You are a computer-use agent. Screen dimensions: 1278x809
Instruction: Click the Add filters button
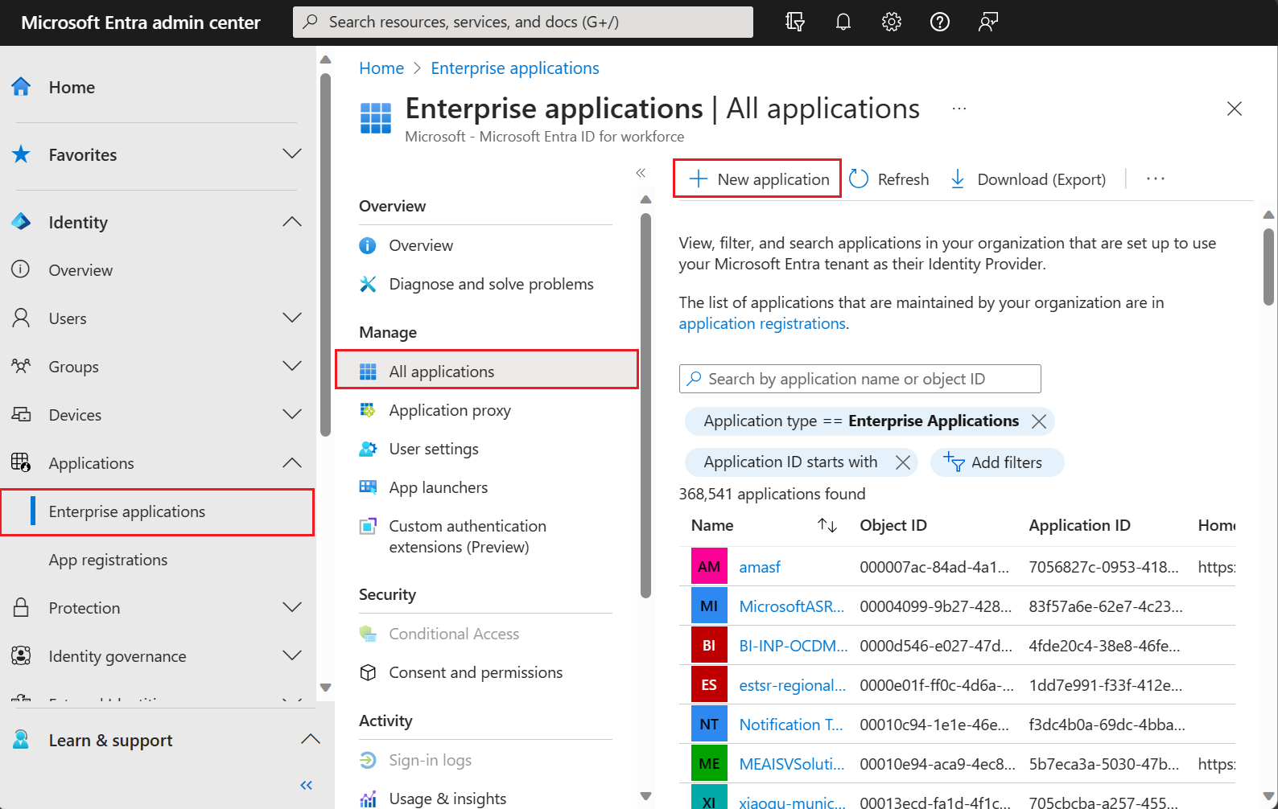(996, 462)
